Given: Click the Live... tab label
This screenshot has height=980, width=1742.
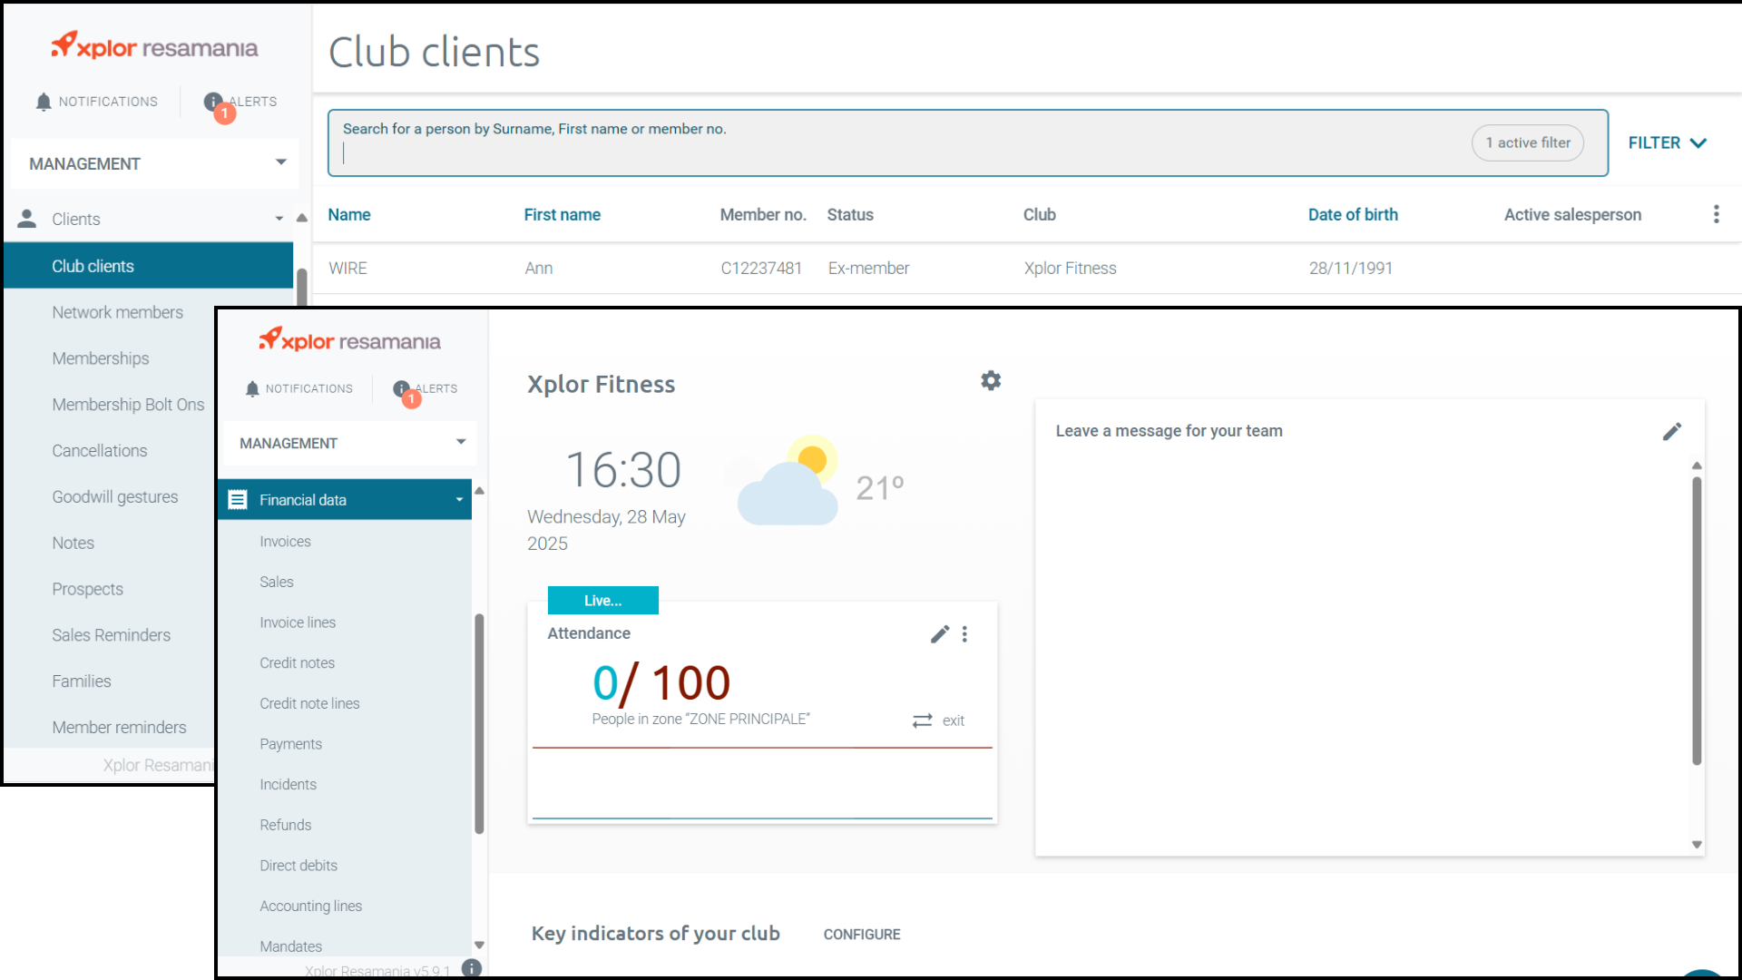Looking at the screenshot, I should (603, 601).
